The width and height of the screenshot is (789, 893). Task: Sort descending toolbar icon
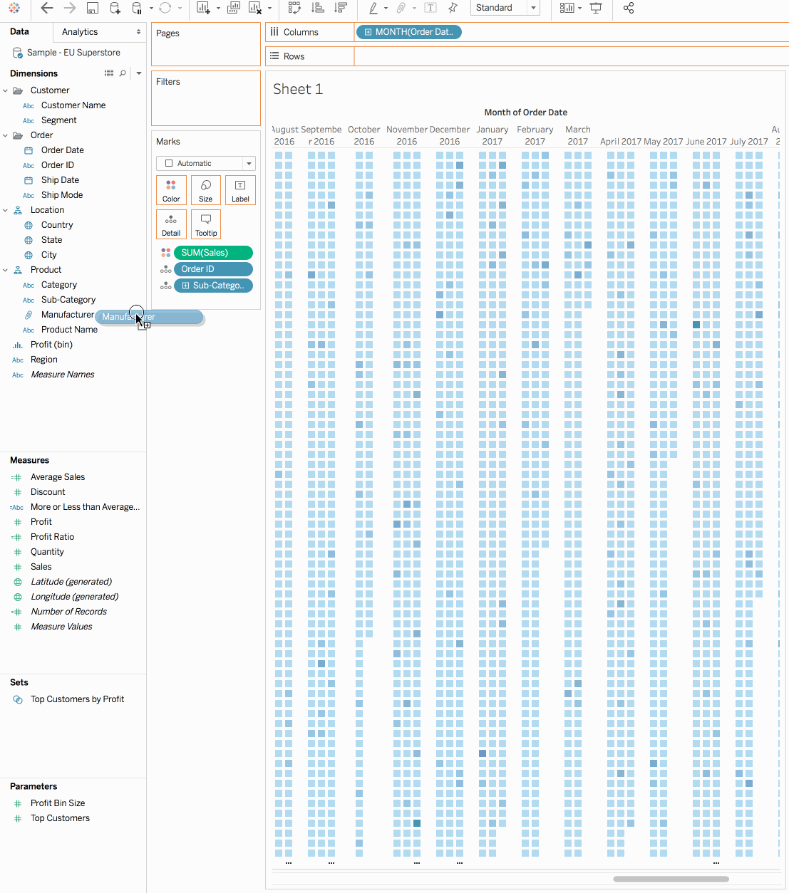[x=341, y=8]
